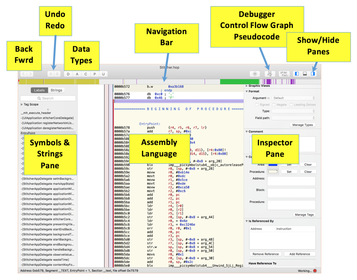Open the debugger chip icon
This screenshot has width=357, height=280.
pyautogui.click(x=255, y=74)
